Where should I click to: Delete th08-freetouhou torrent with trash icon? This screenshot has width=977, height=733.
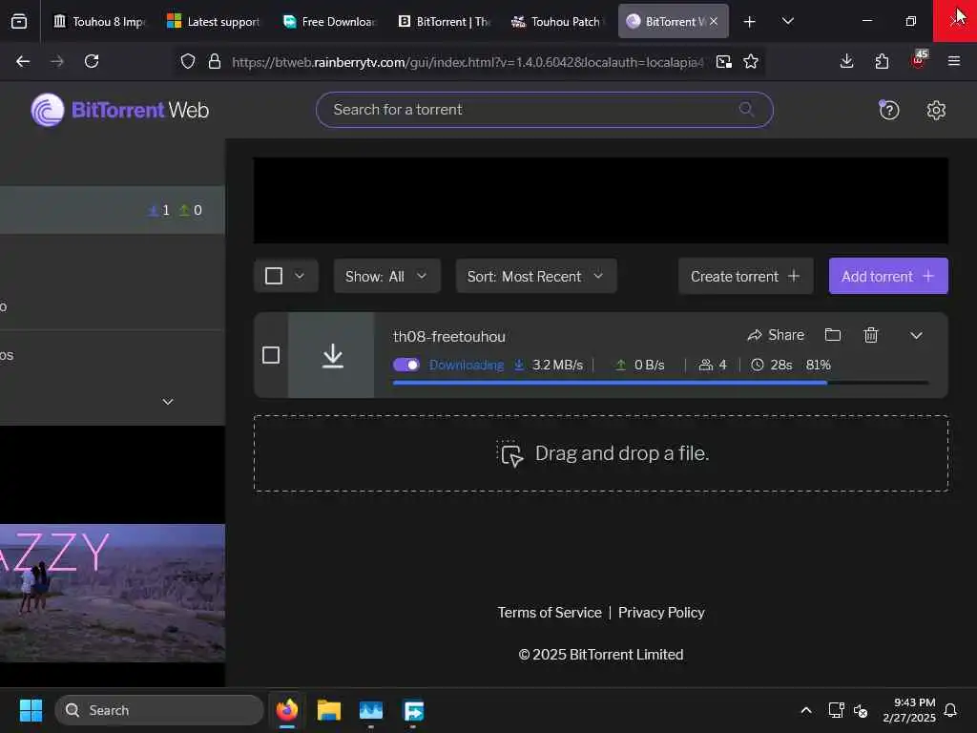(870, 335)
